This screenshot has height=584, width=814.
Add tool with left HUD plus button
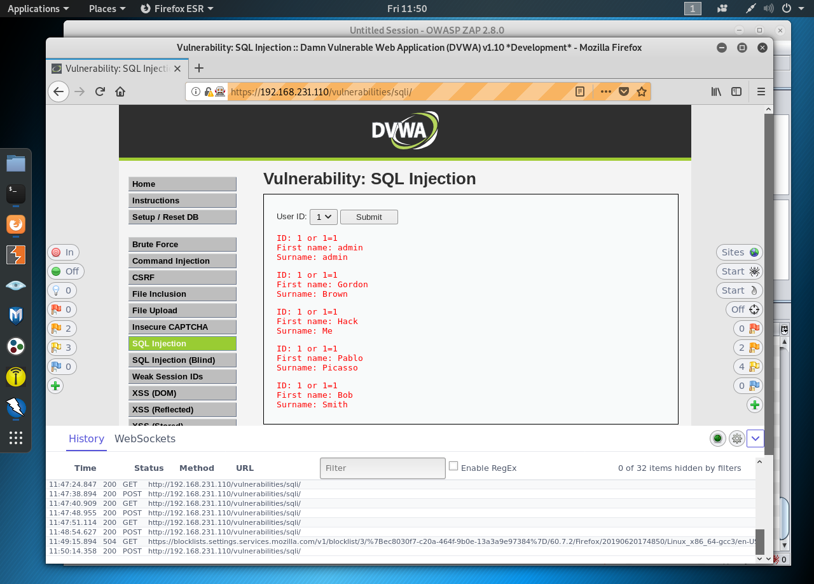click(55, 386)
